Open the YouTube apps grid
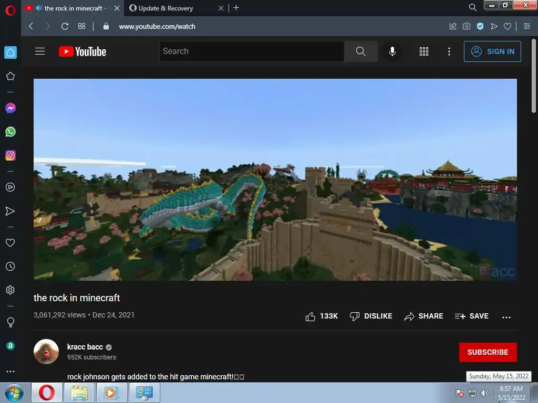 click(424, 51)
